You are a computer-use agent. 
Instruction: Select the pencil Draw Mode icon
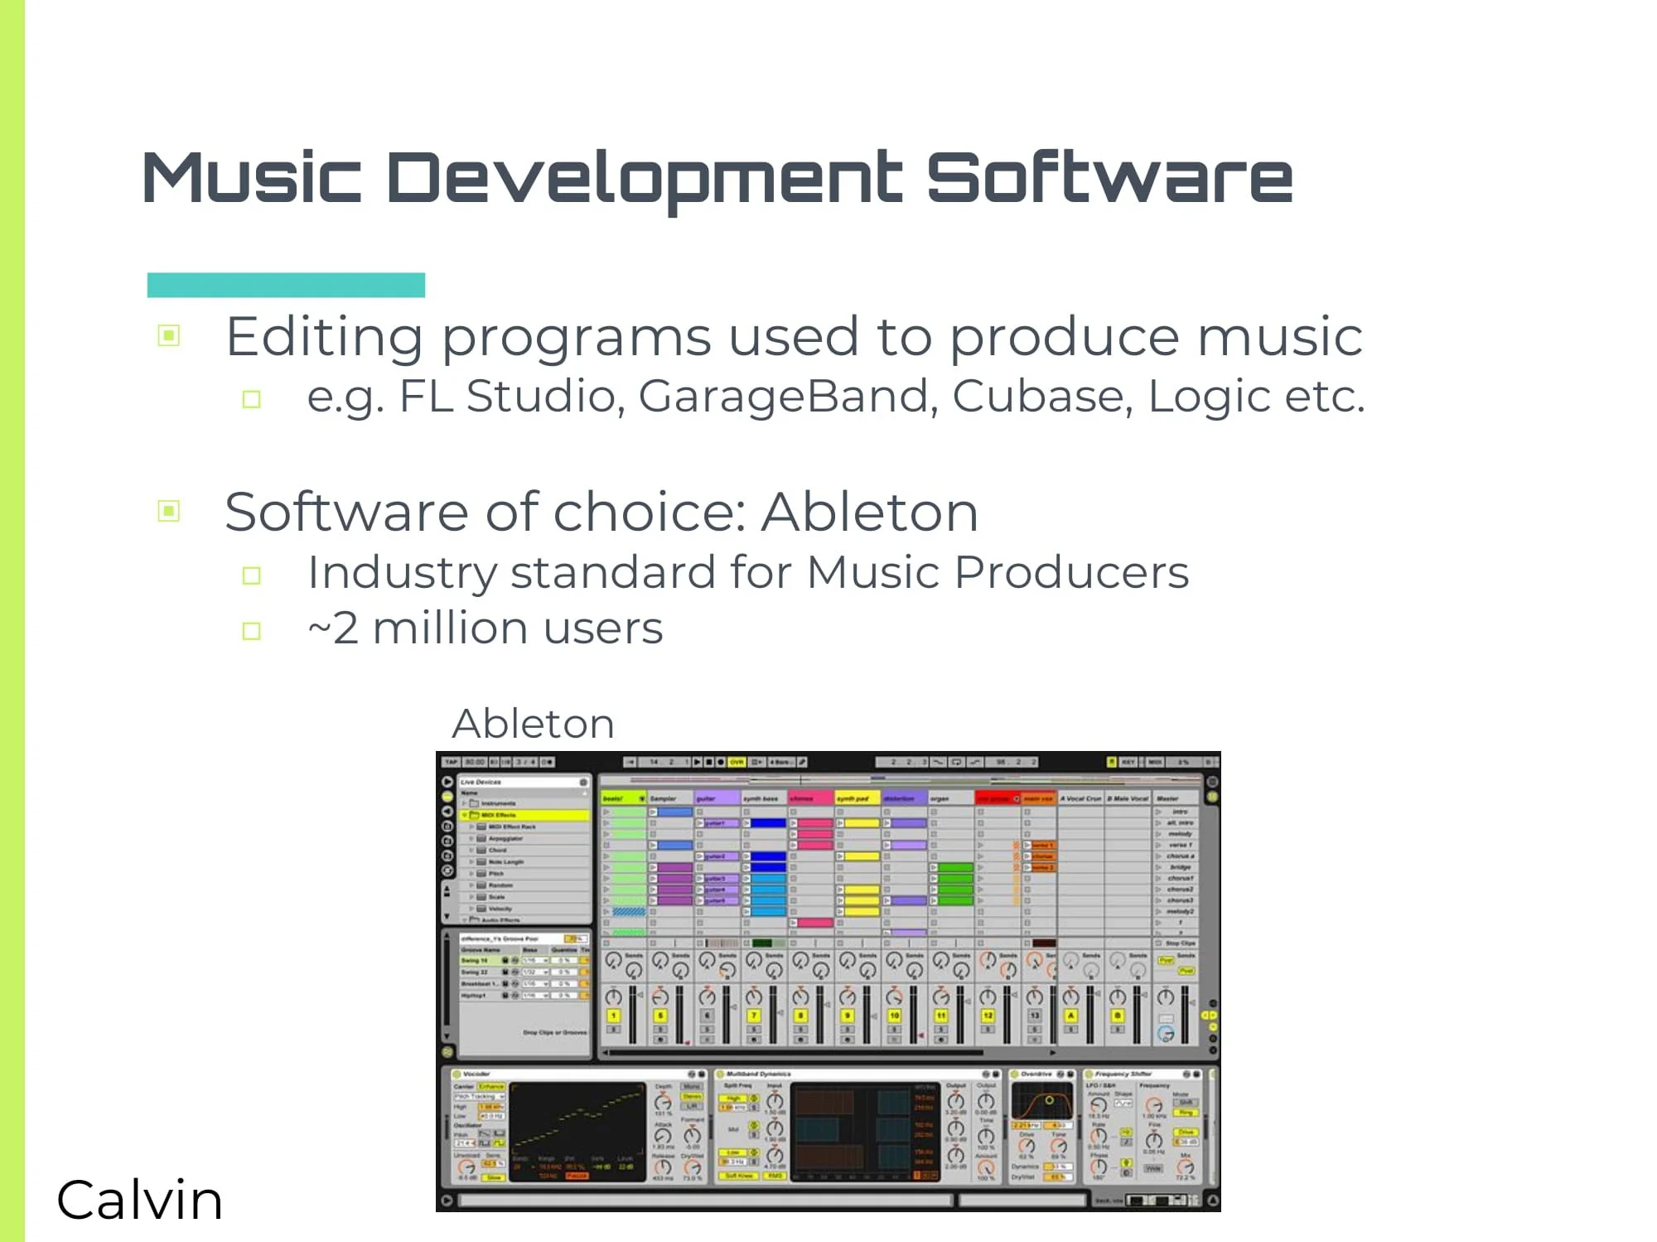coord(802,762)
